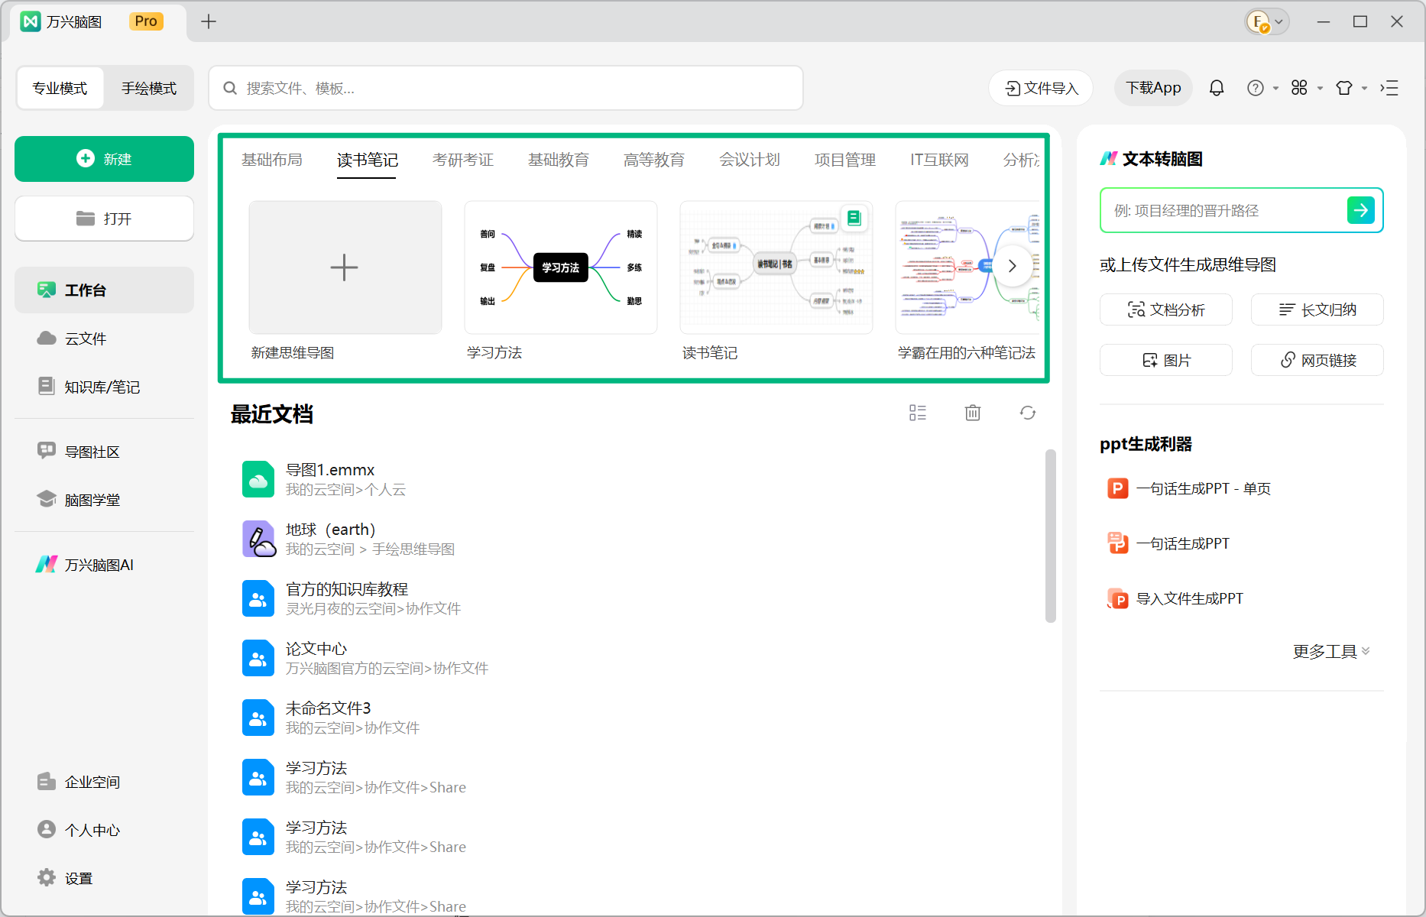Viewport: 1426px width, 917px height.
Task: Open 设置 gear in the sidebar
Action: tap(104, 878)
